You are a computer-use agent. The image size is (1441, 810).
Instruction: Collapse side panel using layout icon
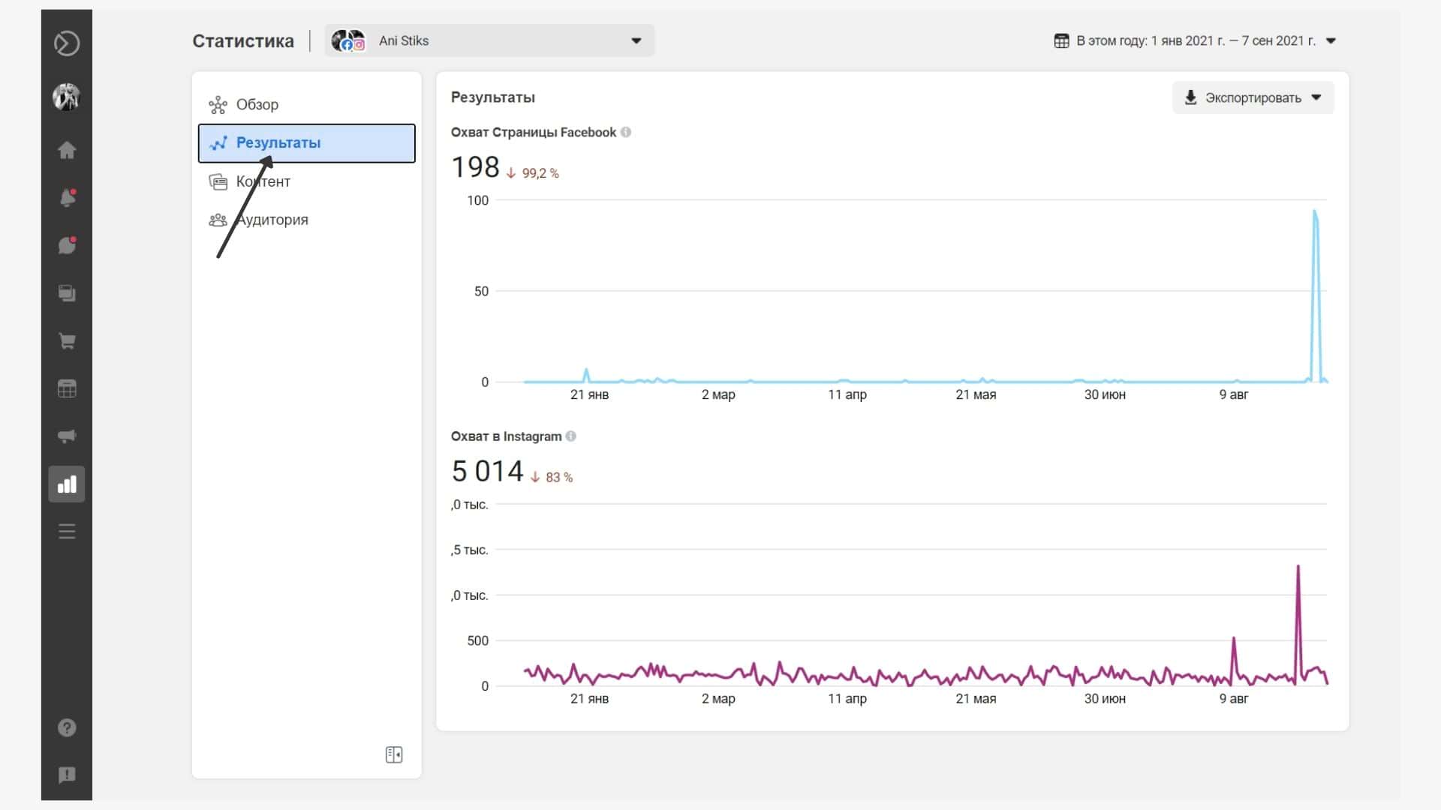[394, 754]
